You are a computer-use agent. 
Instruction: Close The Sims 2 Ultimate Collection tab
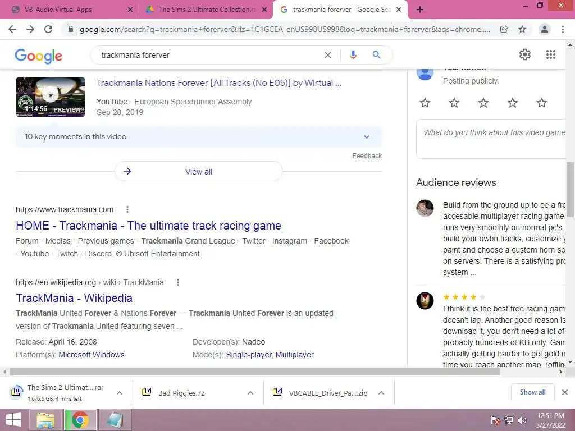264,10
